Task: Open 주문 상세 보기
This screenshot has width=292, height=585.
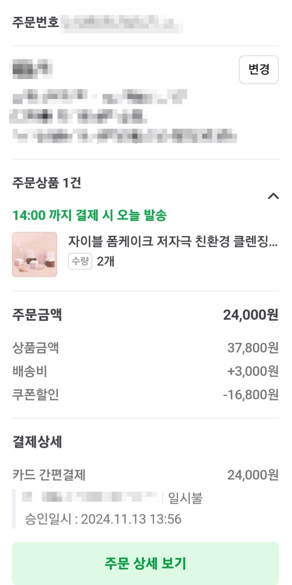Action: tap(145, 563)
